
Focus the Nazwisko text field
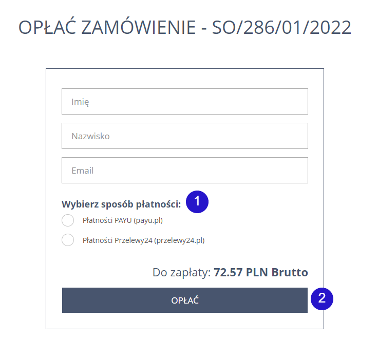184,136
